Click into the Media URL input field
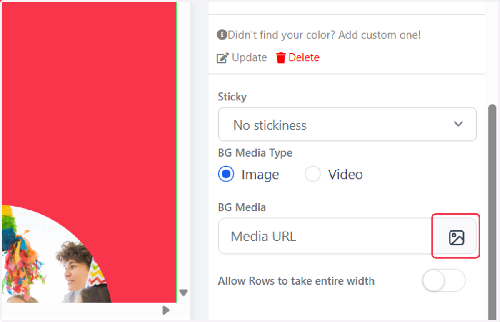The image size is (500, 322). [x=327, y=236]
